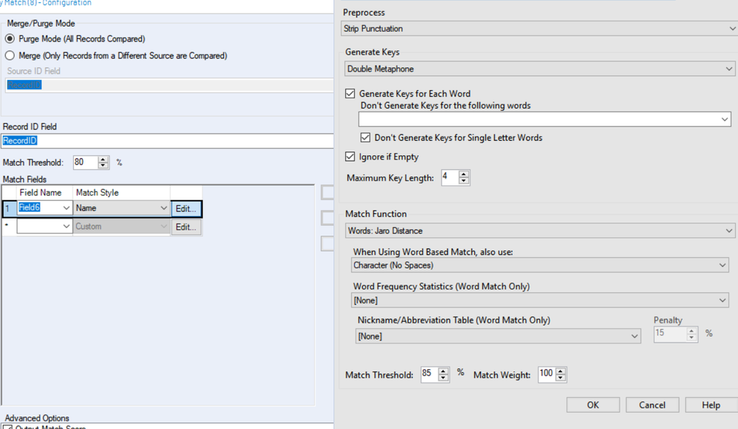738x429 pixels.
Task: Decrease left Match Threshold 80 value
Action: click(x=103, y=165)
